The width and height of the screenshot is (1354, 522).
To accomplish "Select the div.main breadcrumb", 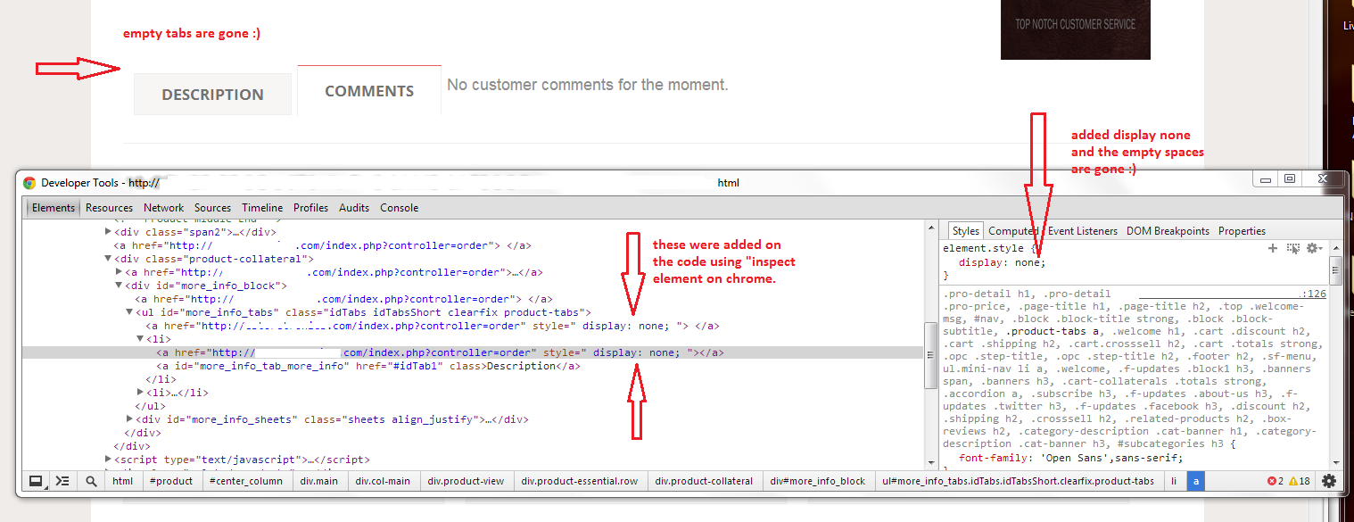I will pyautogui.click(x=318, y=481).
